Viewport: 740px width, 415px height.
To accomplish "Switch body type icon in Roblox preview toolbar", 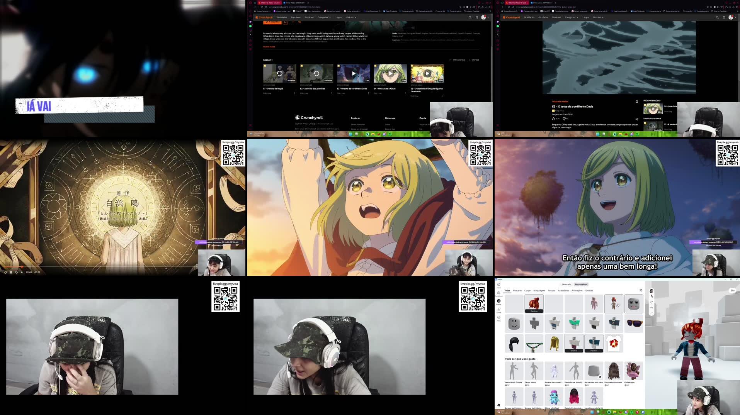I will coord(652,296).
